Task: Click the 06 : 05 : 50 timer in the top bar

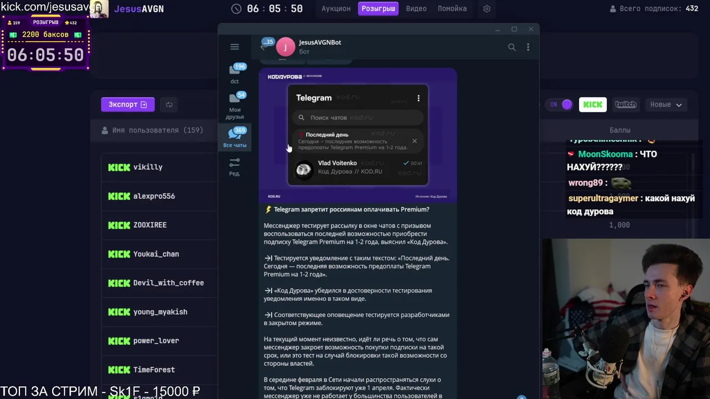Action: (275, 9)
